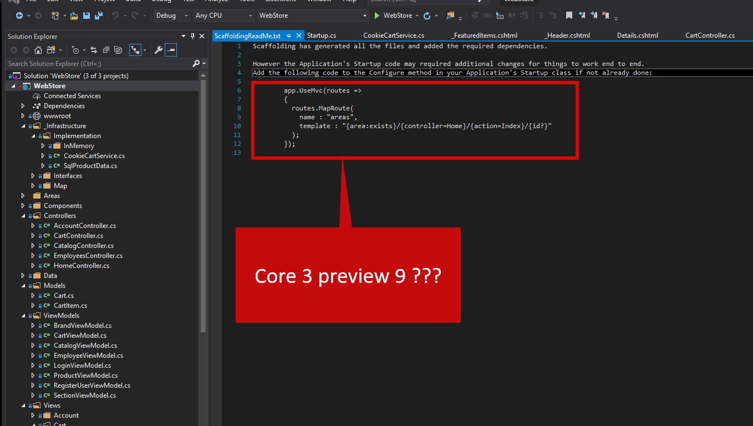
Task: Sync with Active Document in Solution Explorer
Action: pos(94,49)
